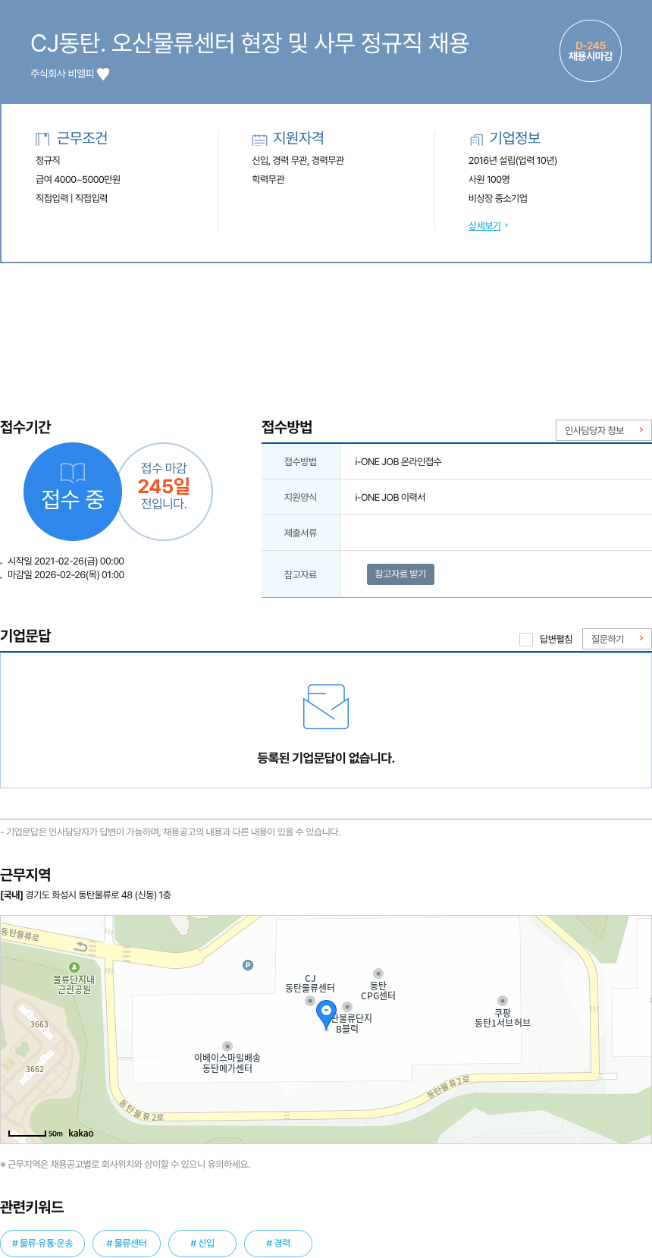
Task: Click the 신입, 경력 무관, 경력무관 text
Action: pyautogui.click(x=298, y=160)
